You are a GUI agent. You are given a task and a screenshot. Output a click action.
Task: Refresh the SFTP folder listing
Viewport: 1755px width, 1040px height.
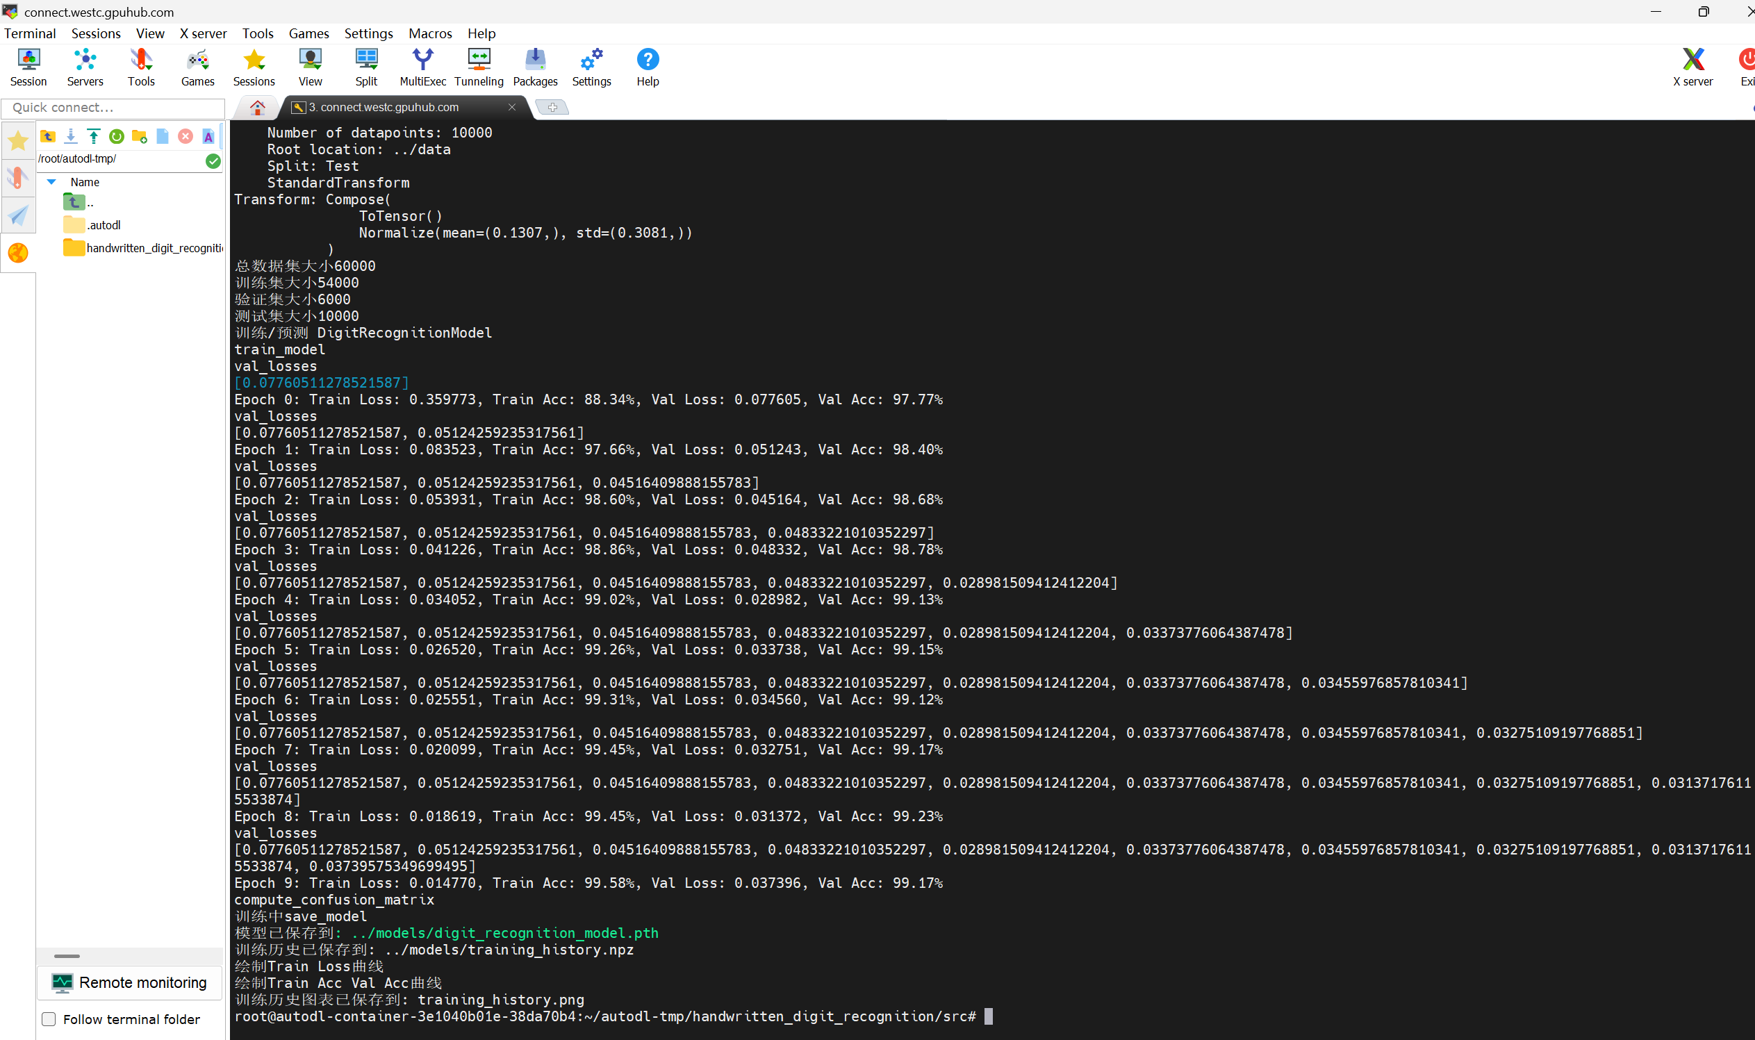click(116, 136)
